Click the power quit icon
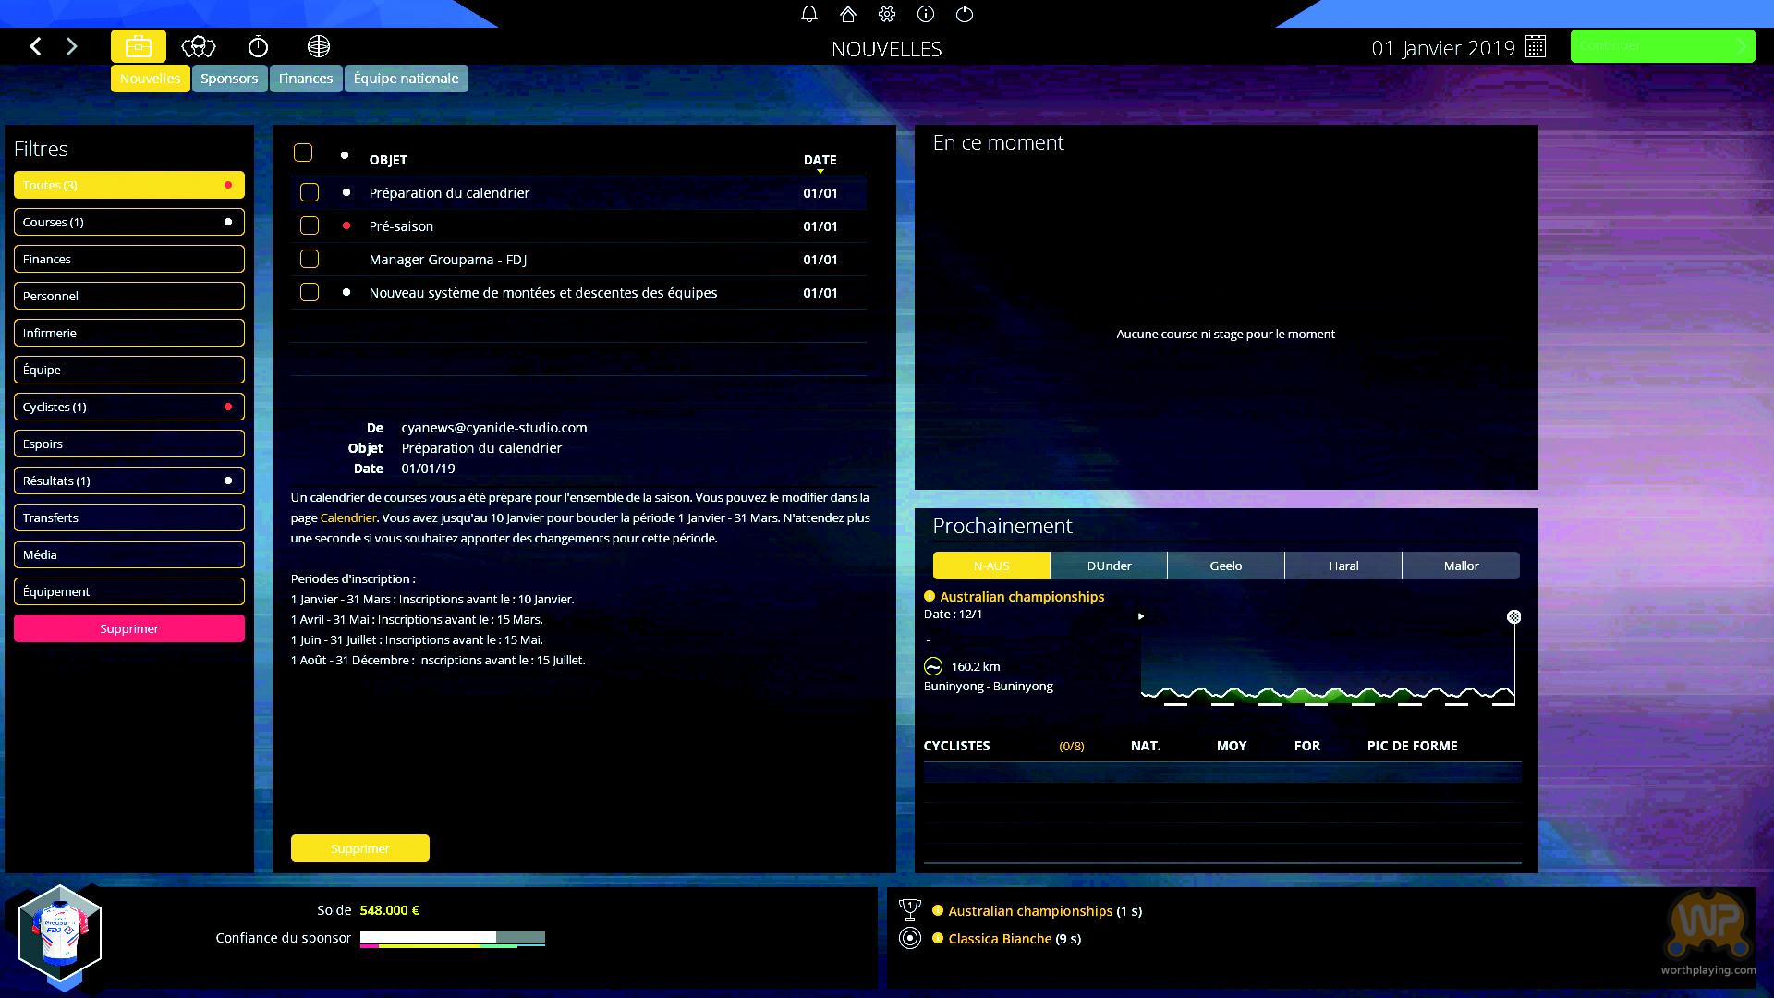The width and height of the screenshot is (1774, 998). pyautogui.click(x=965, y=14)
